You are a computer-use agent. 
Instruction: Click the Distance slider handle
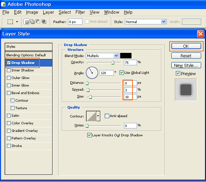pyautogui.click(x=87, y=83)
